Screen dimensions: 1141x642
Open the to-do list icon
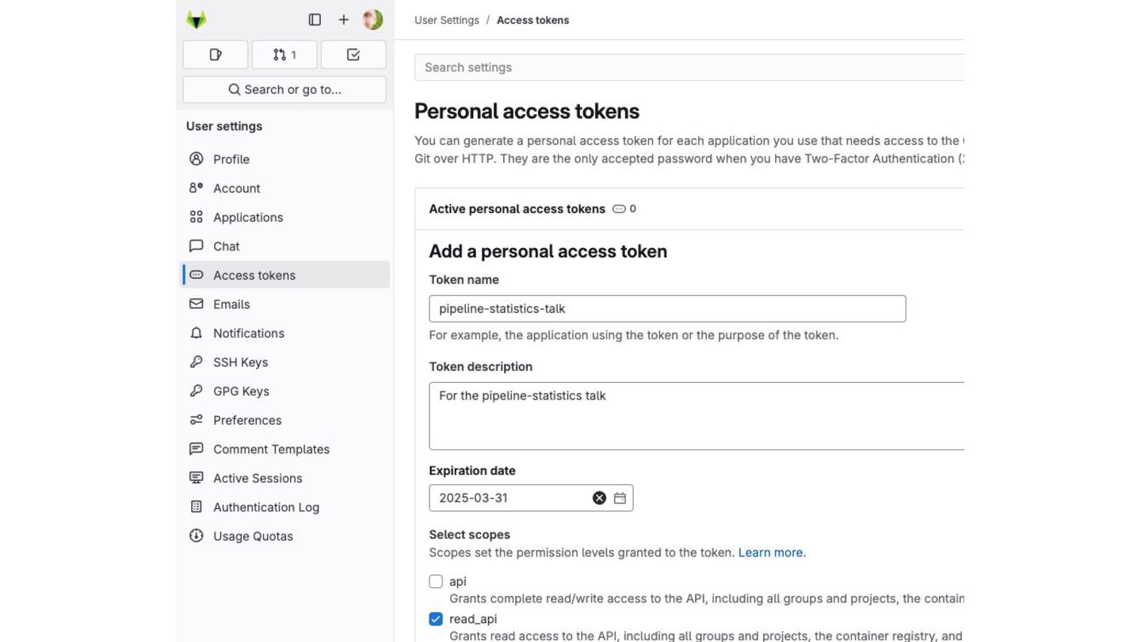click(x=353, y=55)
